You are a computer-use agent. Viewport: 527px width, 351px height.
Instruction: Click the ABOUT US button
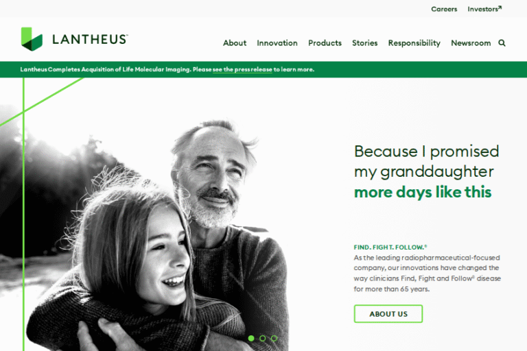pos(388,314)
